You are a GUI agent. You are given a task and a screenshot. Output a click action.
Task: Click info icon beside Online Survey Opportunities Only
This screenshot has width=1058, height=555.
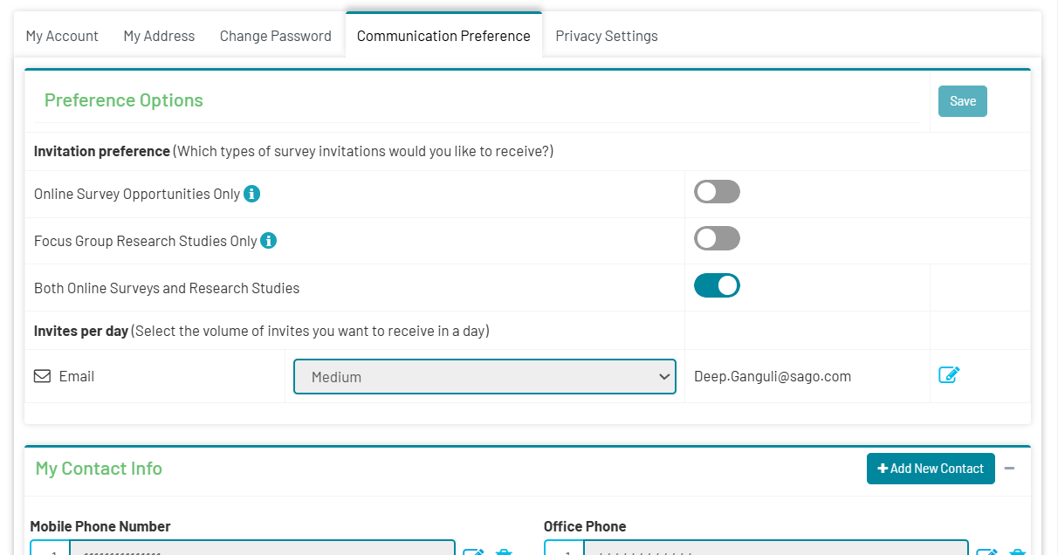pyautogui.click(x=251, y=194)
